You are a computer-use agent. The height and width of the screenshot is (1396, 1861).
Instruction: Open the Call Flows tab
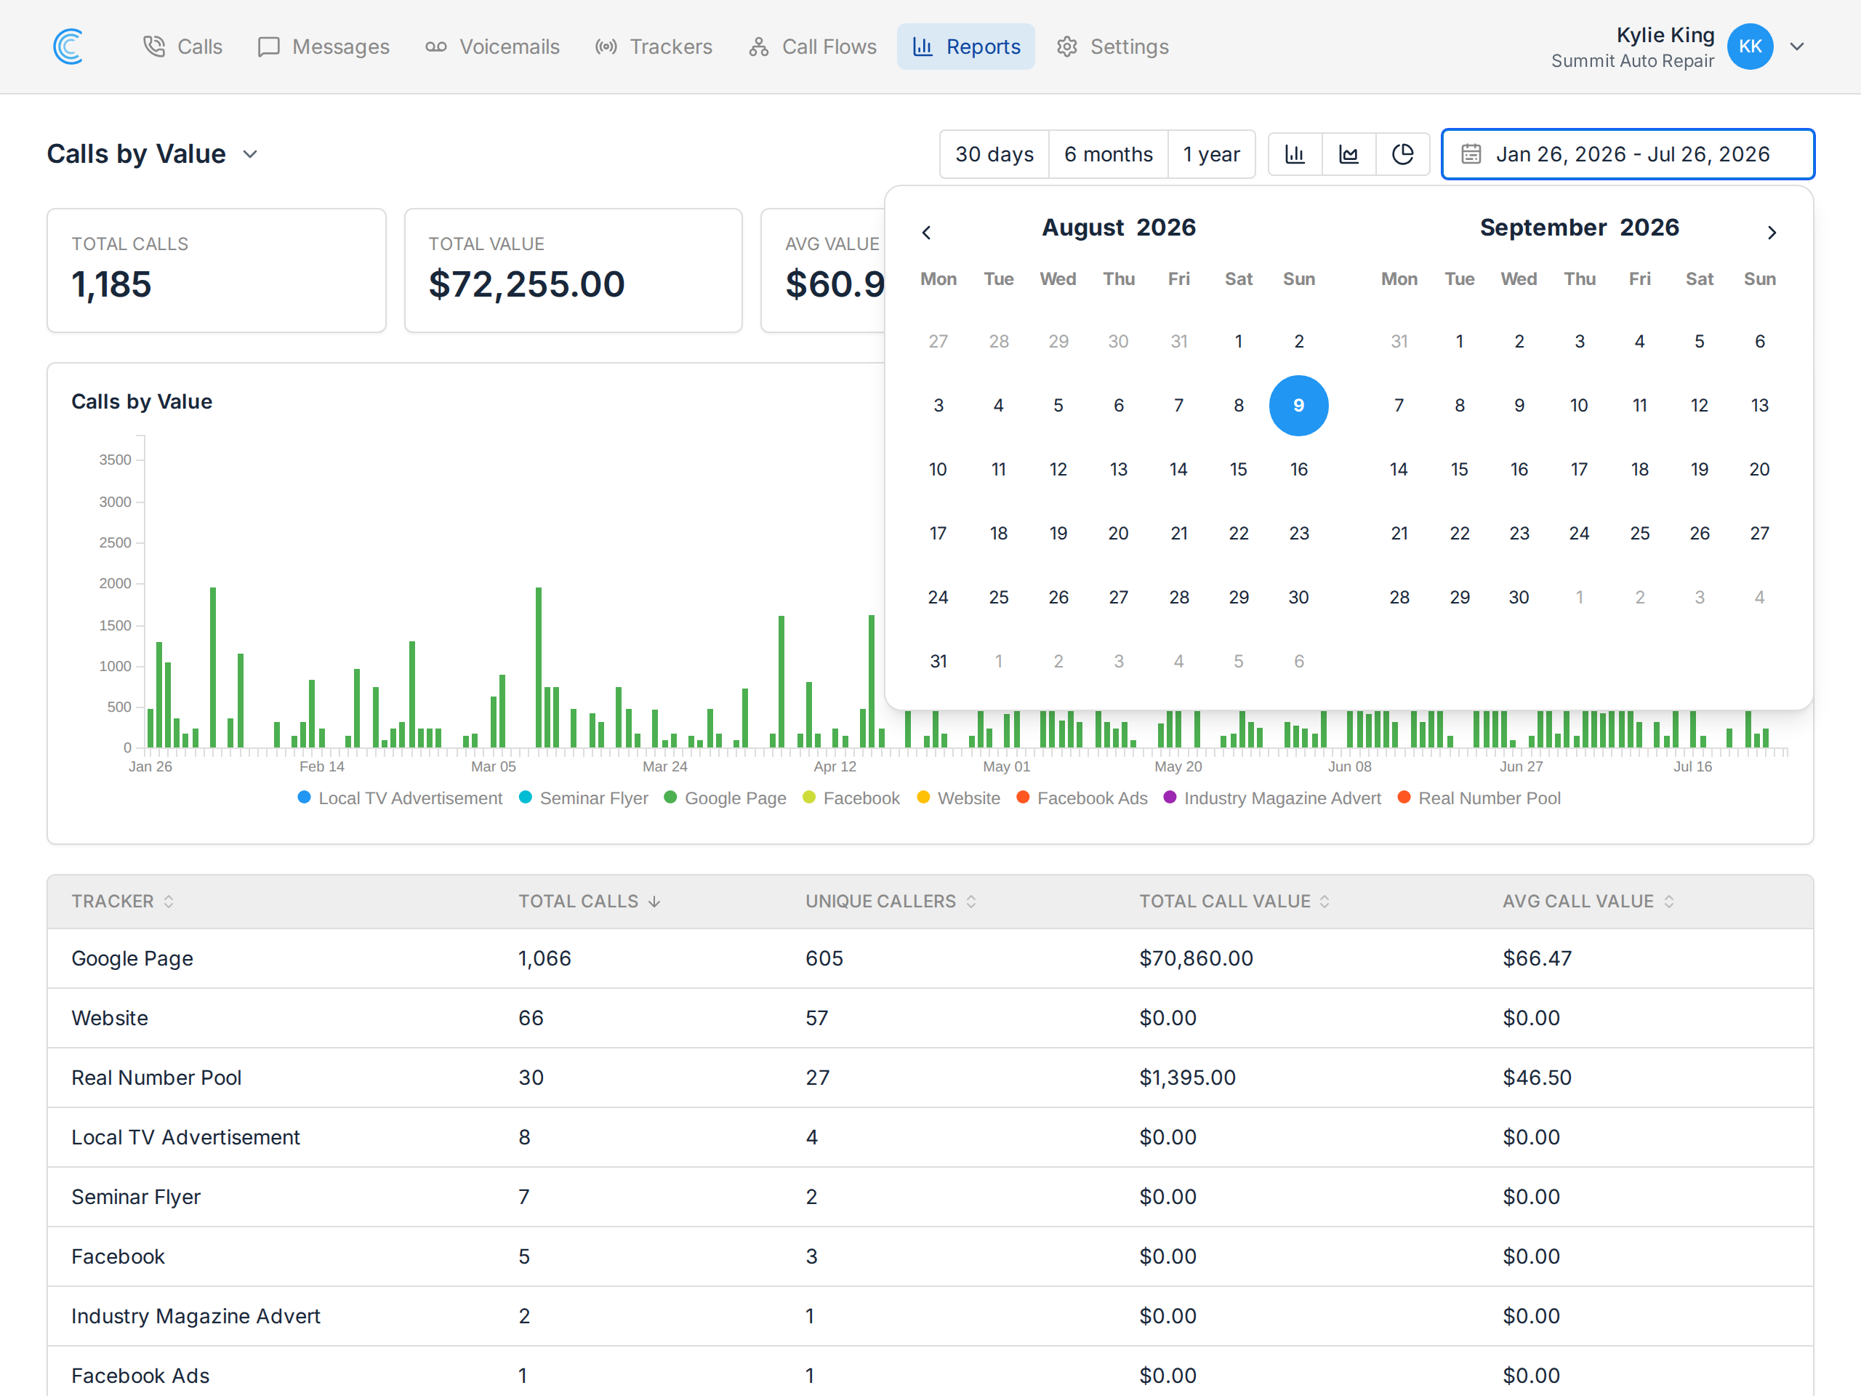(813, 47)
